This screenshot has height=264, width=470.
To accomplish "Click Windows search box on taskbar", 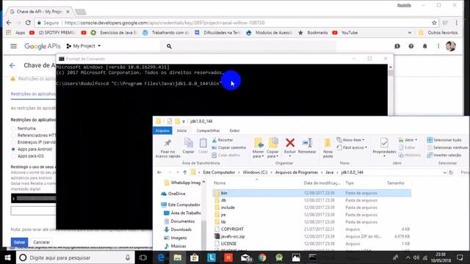I will pos(75,257).
